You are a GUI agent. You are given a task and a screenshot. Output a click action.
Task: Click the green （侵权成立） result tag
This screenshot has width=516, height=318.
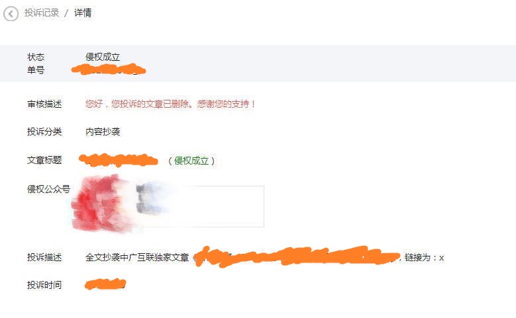tap(191, 161)
